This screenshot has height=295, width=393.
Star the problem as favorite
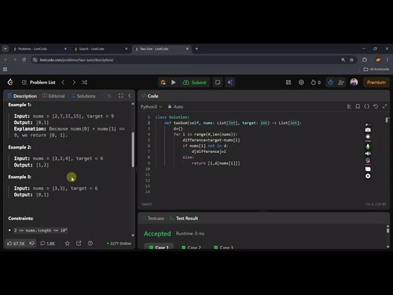(x=67, y=243)
